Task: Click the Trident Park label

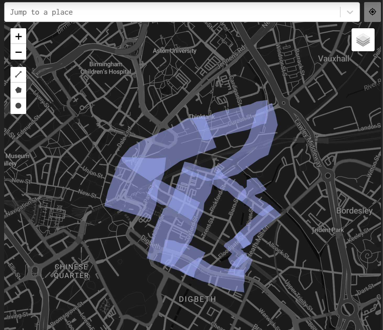Action: 327,230
